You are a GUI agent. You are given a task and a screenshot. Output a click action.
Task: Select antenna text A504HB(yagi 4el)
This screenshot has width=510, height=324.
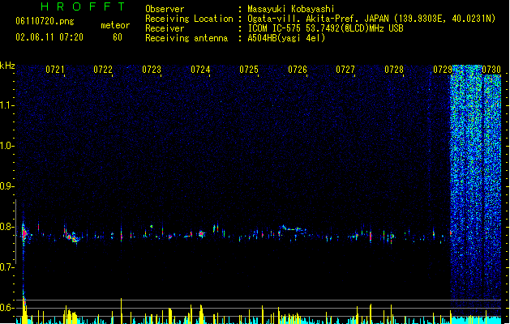coord(286,38)
